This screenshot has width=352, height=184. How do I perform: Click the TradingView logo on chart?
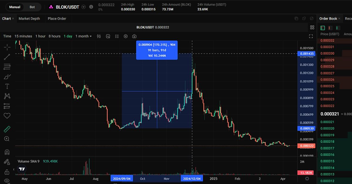(22, 169)
